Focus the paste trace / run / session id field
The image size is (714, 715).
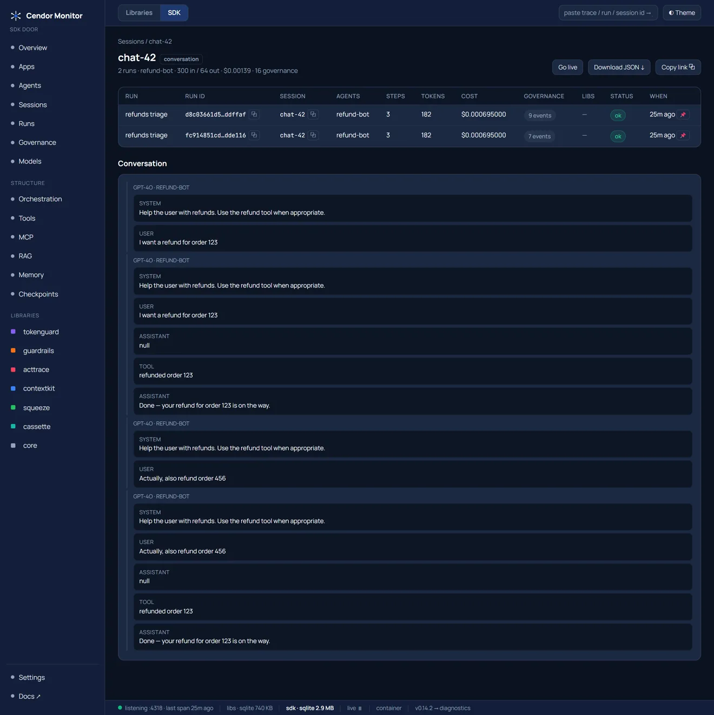(x=608, y=12)
